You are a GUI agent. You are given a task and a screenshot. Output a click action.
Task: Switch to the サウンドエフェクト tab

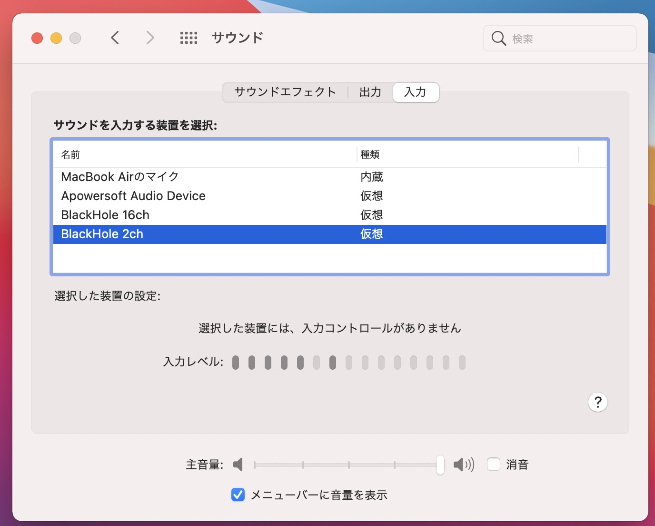[285, 92]
